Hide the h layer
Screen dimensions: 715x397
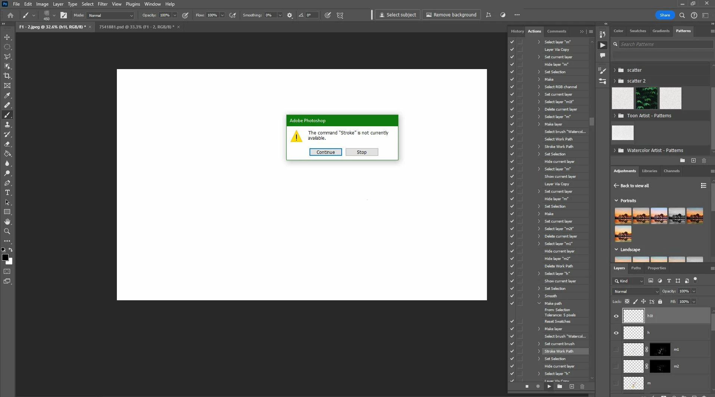(616, 333)
